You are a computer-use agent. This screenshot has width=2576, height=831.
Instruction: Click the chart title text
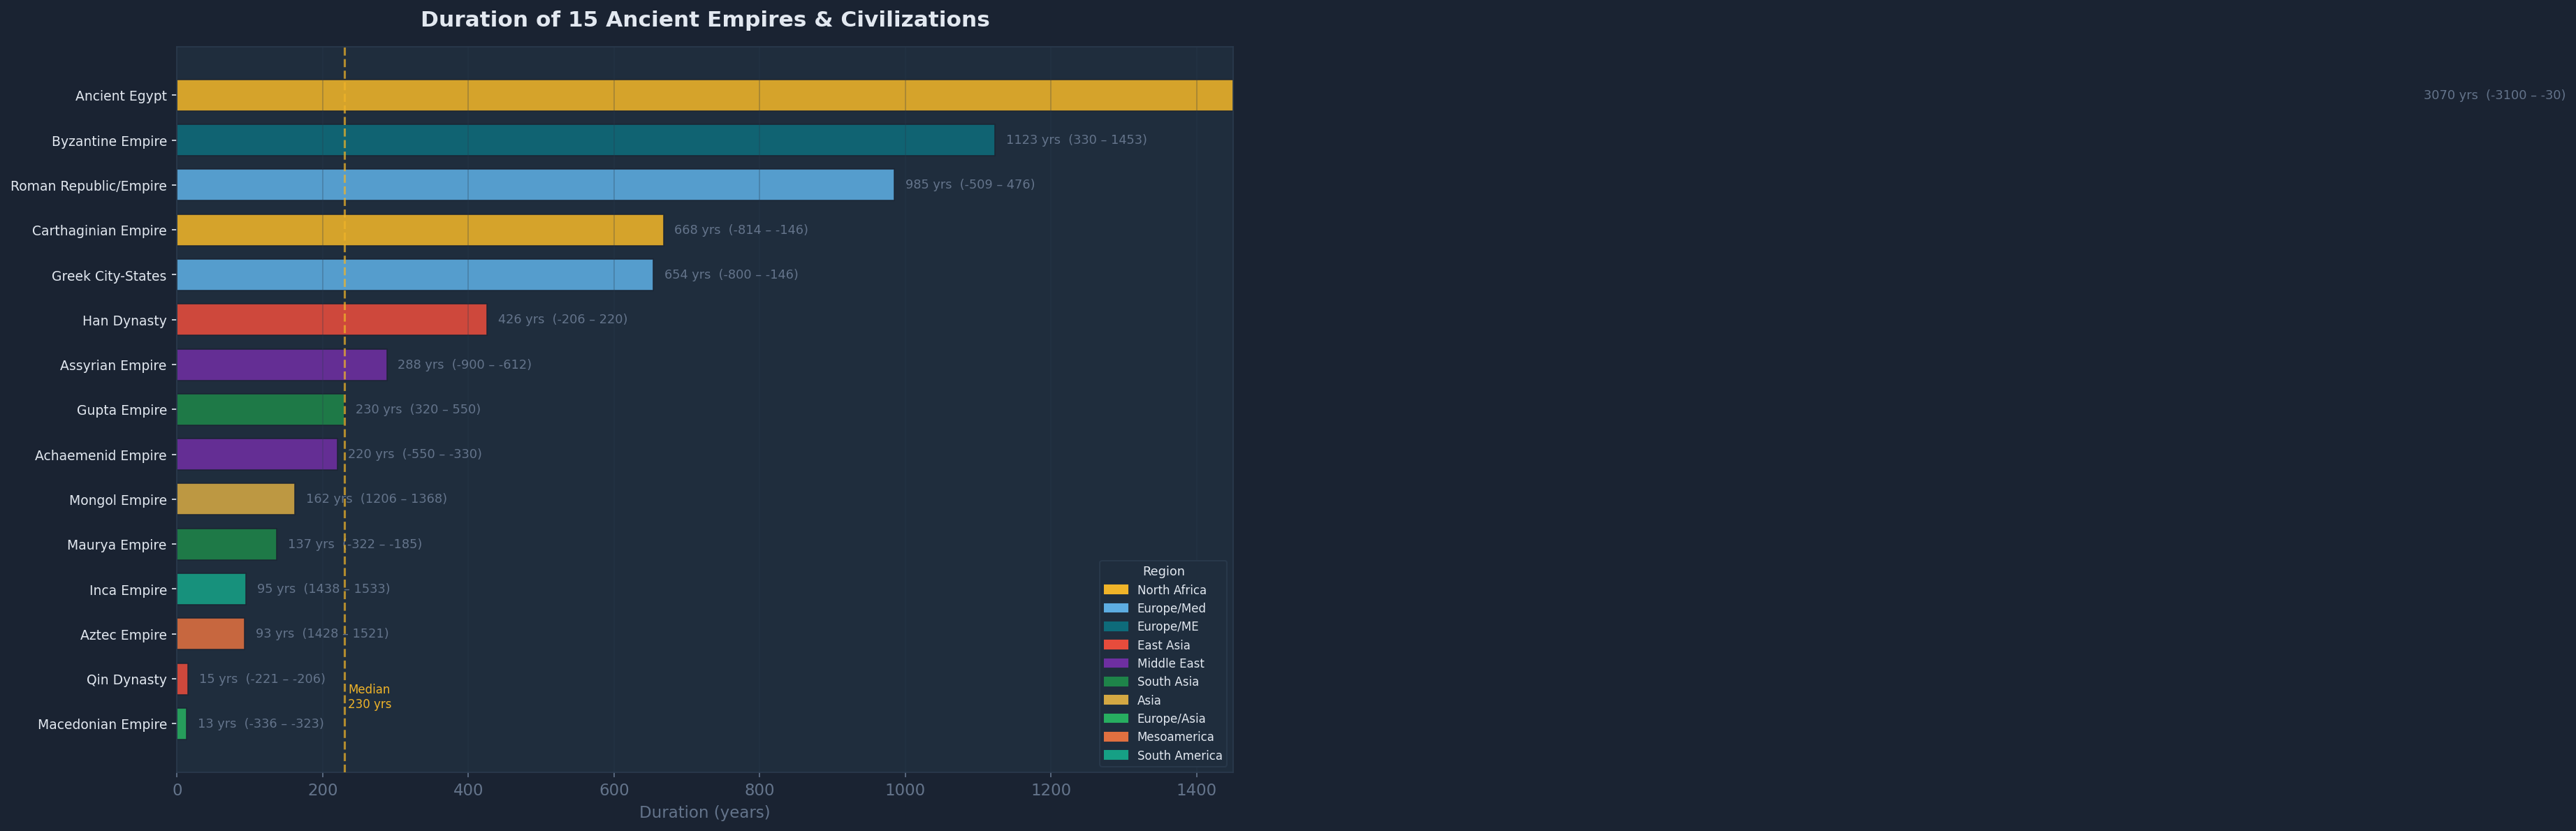pyautogui.click(x=704, y=19)
